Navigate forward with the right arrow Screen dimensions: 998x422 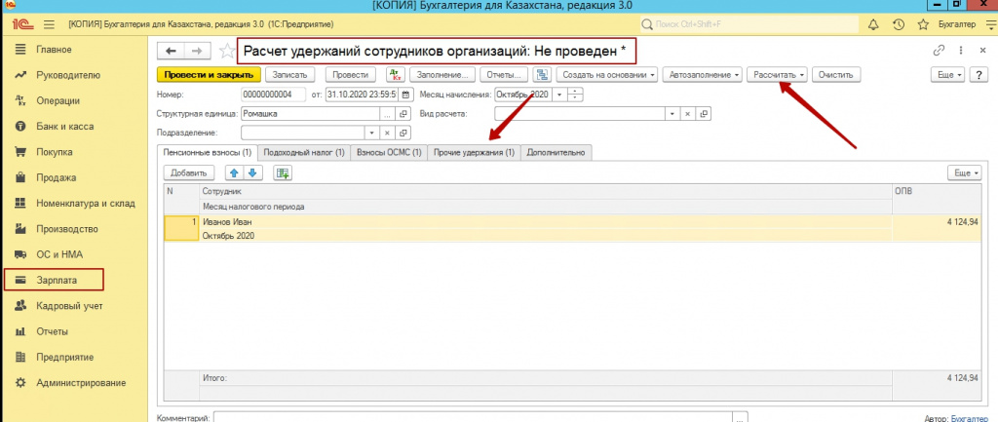tap(197, 51)
